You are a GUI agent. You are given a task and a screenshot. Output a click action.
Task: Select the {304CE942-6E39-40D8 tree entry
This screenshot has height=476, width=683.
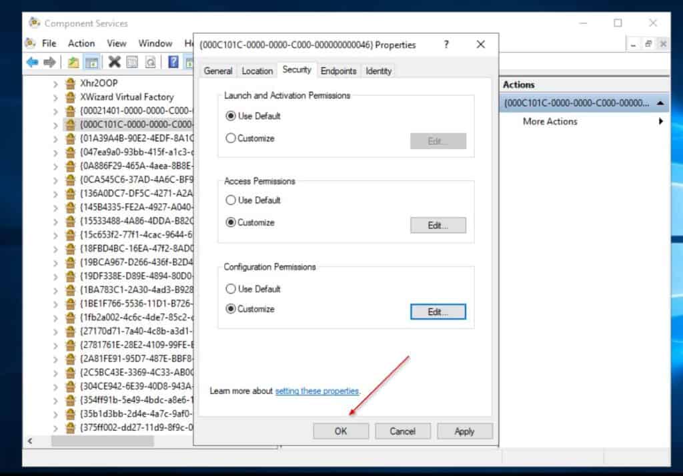(136, 386)
